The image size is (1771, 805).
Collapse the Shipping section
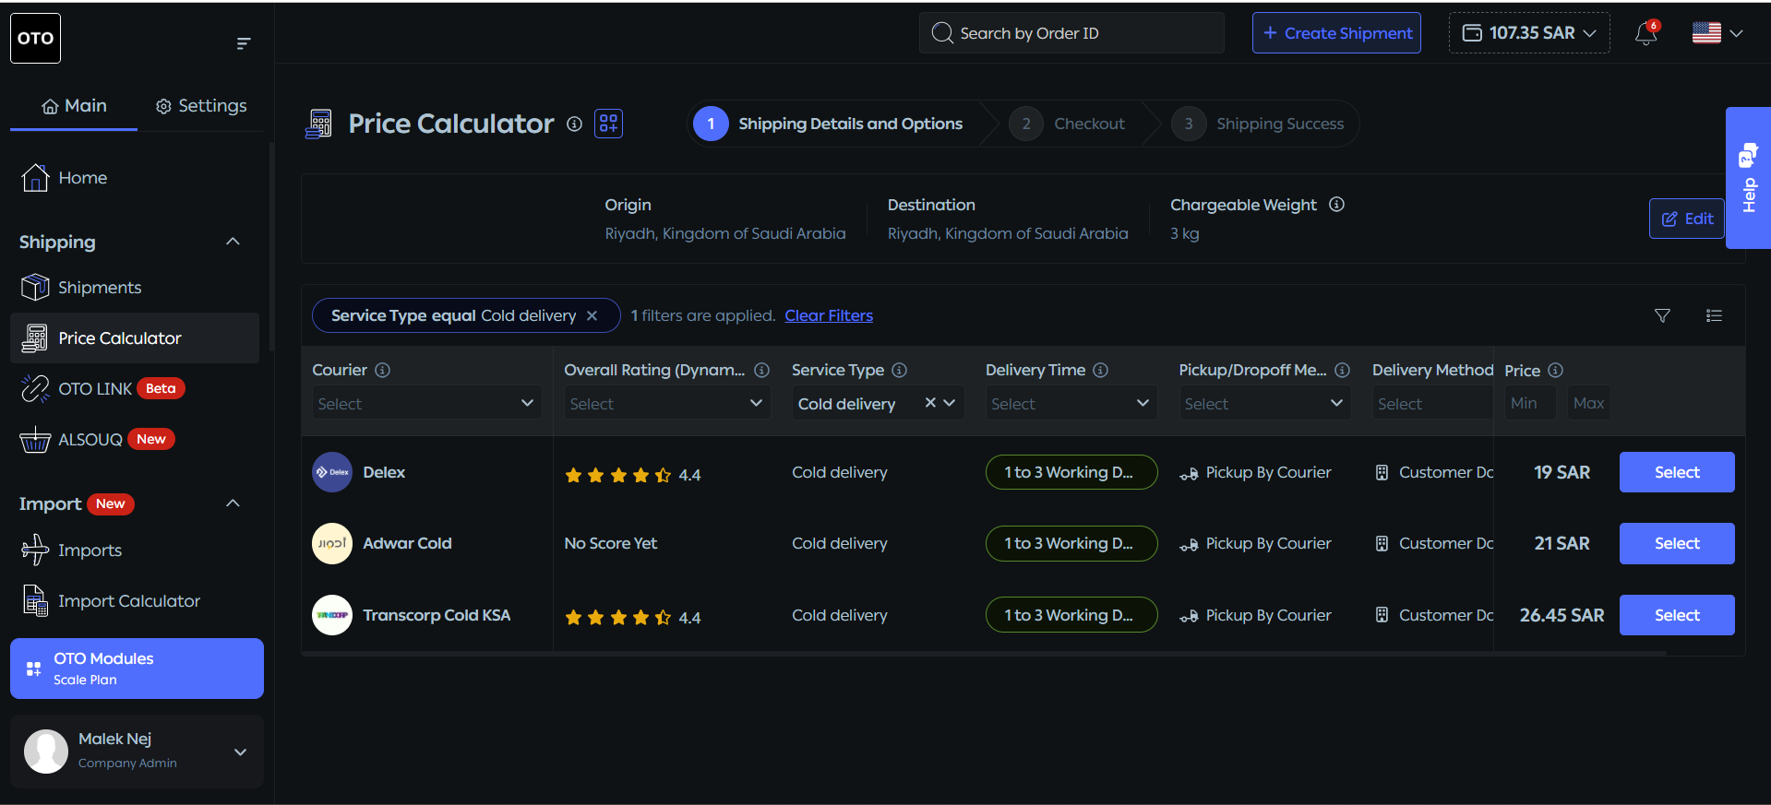pos(233,242)
